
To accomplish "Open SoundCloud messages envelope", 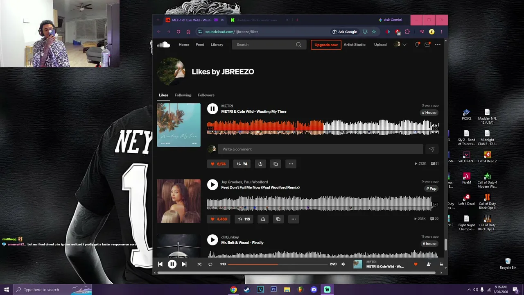I will point(427,45).
